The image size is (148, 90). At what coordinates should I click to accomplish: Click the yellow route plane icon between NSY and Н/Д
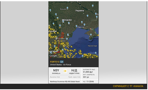pyautogui.click(x=65, y=71)
